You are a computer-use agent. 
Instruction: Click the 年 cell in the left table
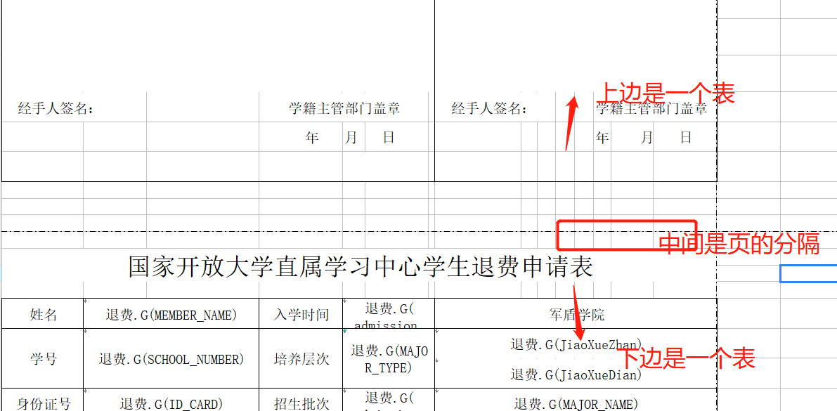coord(312,137)
